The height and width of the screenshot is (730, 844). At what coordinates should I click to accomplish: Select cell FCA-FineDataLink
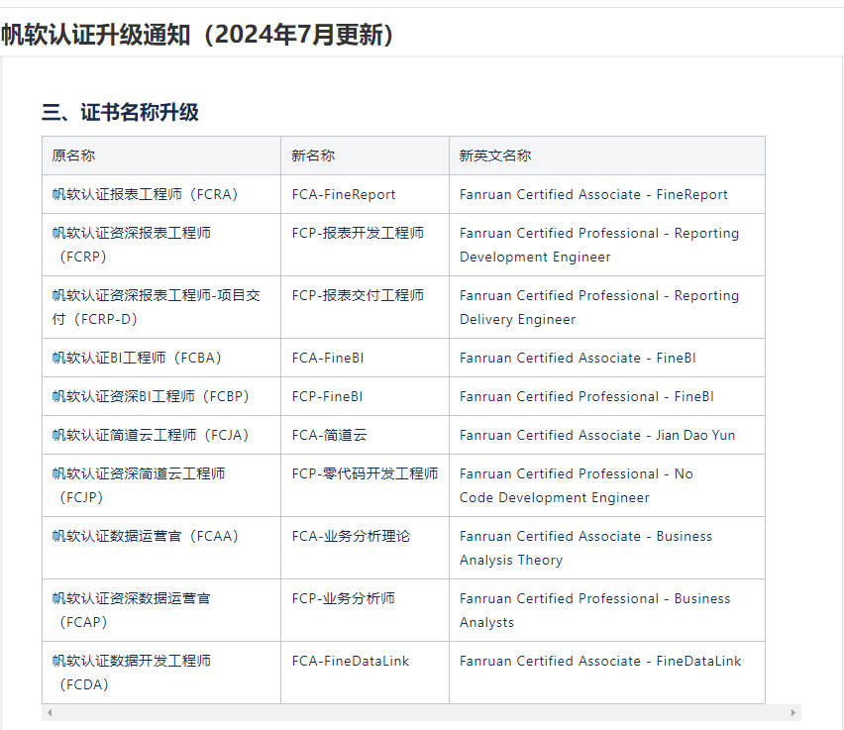[x=365, y=673]
